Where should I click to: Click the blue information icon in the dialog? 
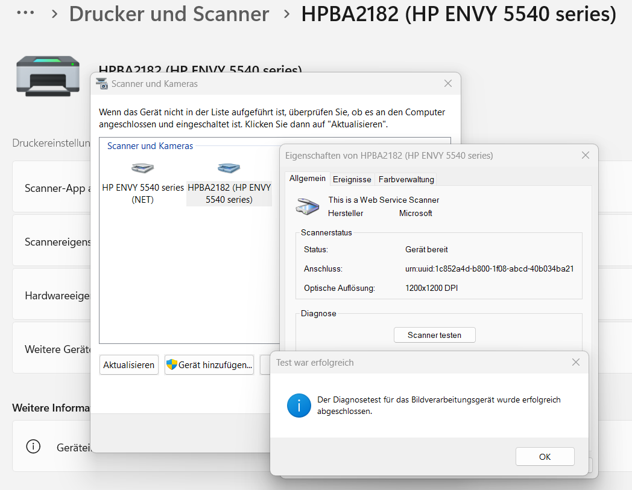pyautogui.click(x=299, y=406)
